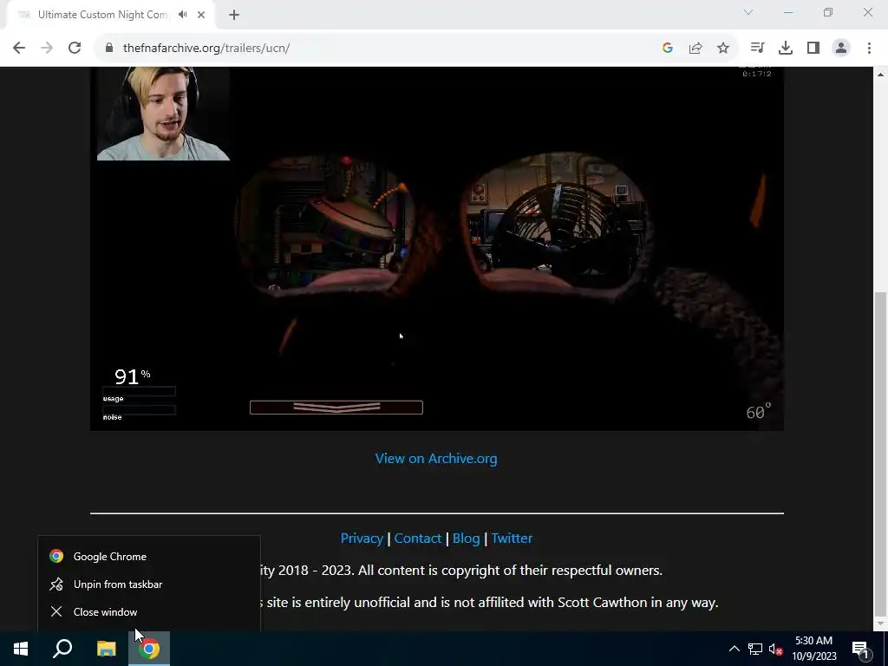This screenshot has width=888, height=666.
Task: Select Google Chrome in jump list
Action: pos(149,556)
